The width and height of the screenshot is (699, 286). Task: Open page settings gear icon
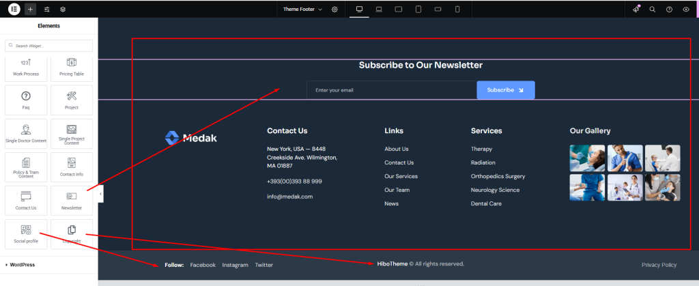tap(334, 9)
